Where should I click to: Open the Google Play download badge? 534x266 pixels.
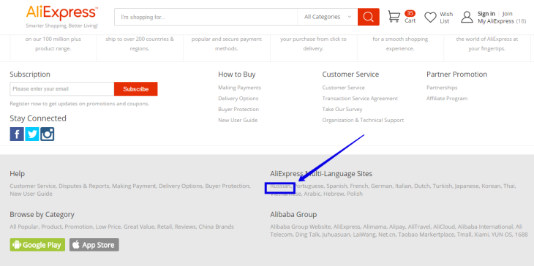tap(37, 245)
